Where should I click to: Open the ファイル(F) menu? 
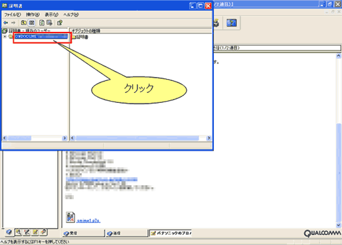pos(13,15)
